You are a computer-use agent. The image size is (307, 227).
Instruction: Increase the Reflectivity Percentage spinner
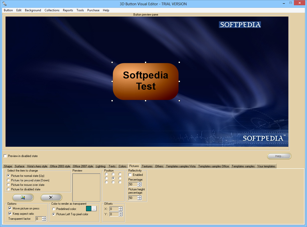(139, 183)
